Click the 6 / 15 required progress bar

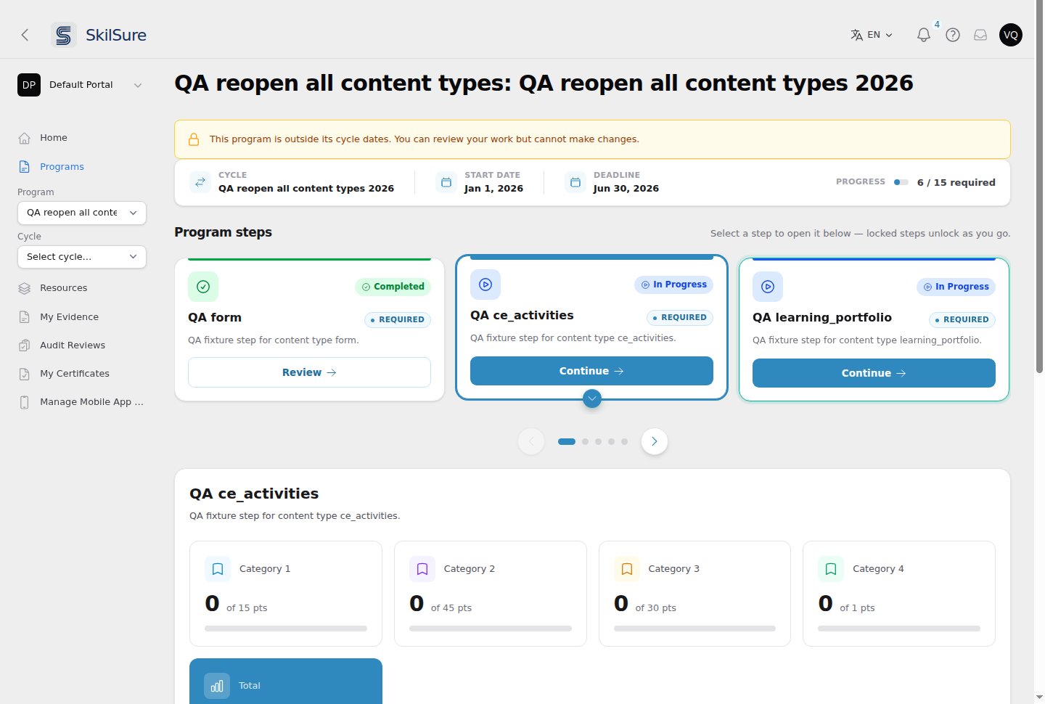pos(901,182)
